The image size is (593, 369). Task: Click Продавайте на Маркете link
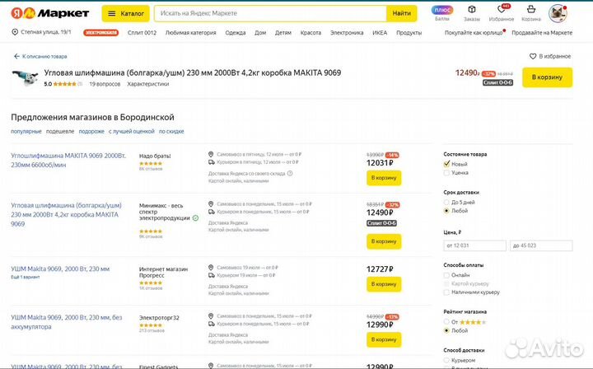coord(542,33)
